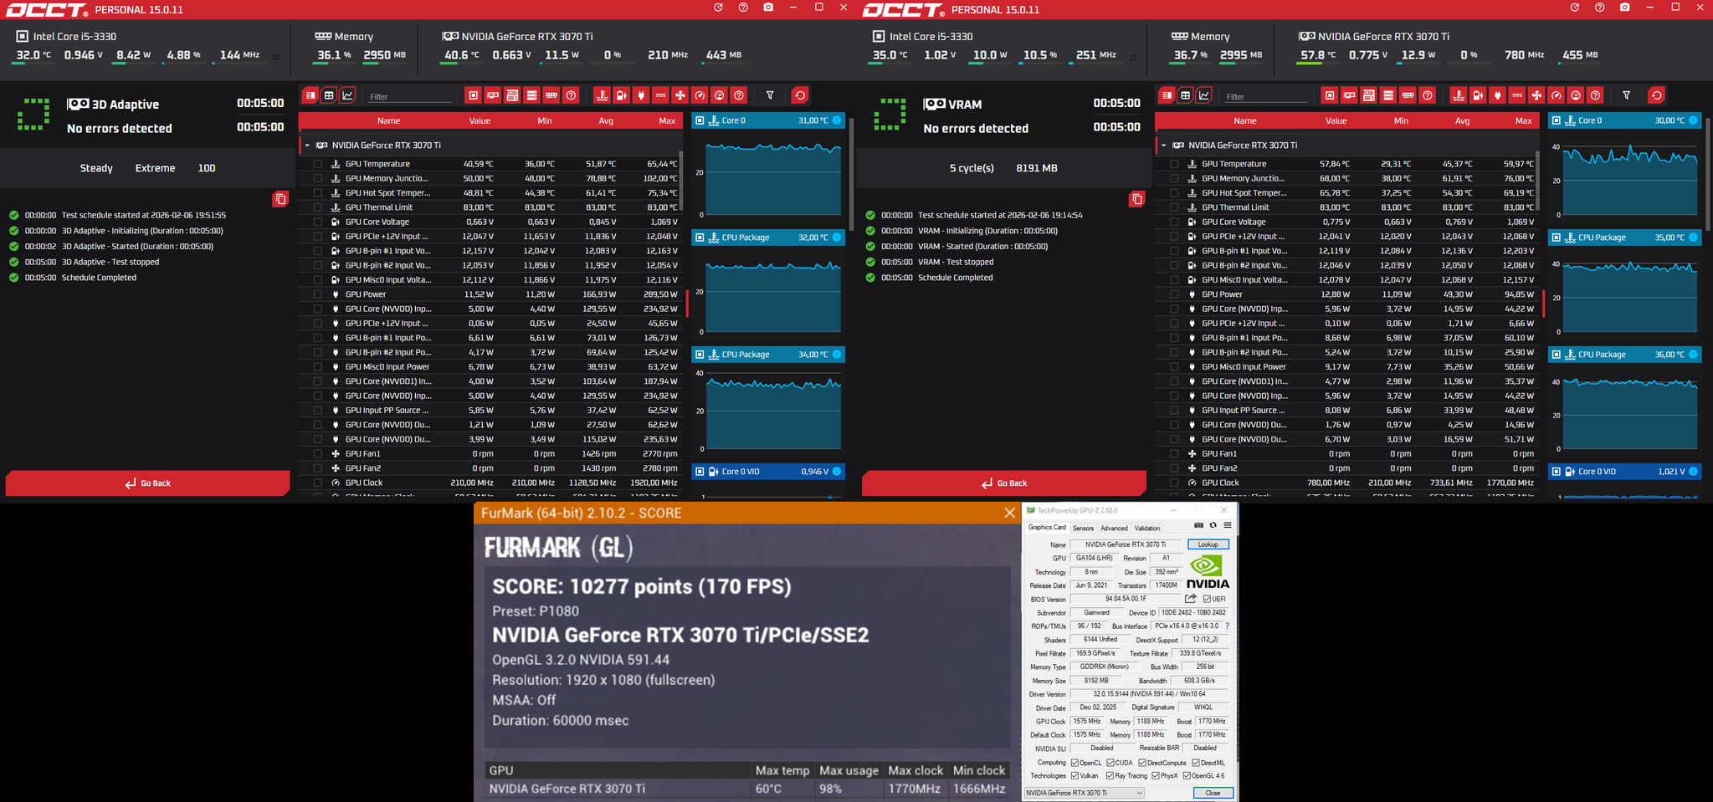This screenshot has height=802, width=1713.
Task: Click Go Back in 3D Adaptive window
Action: coord(147,483)
